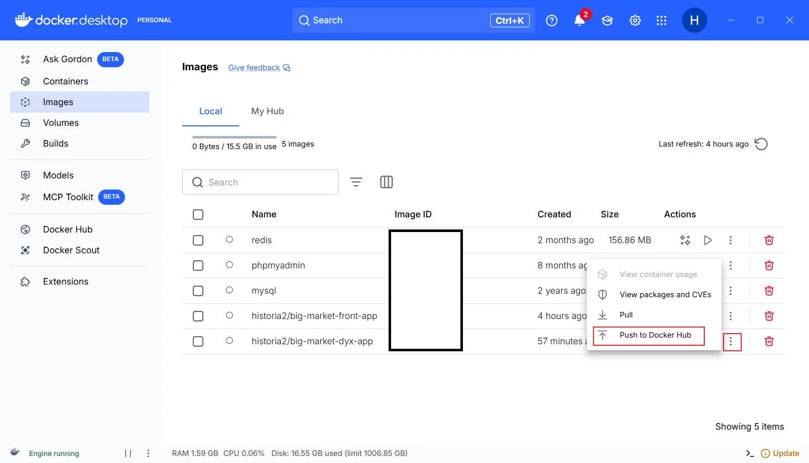Run the redis image with play icon
The image size is (809, 463).
click(708, 240)
